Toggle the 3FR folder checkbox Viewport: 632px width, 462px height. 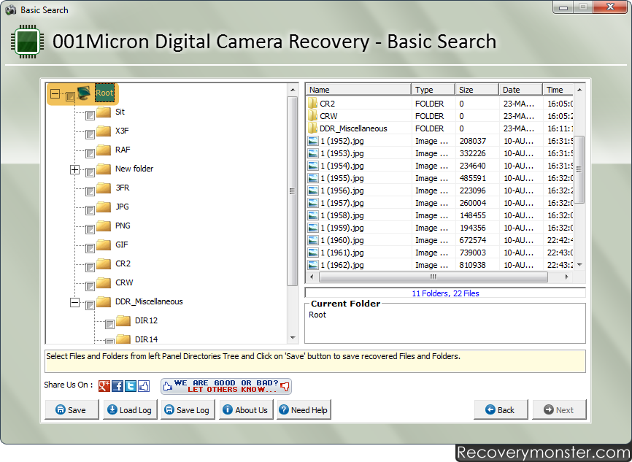90,191
